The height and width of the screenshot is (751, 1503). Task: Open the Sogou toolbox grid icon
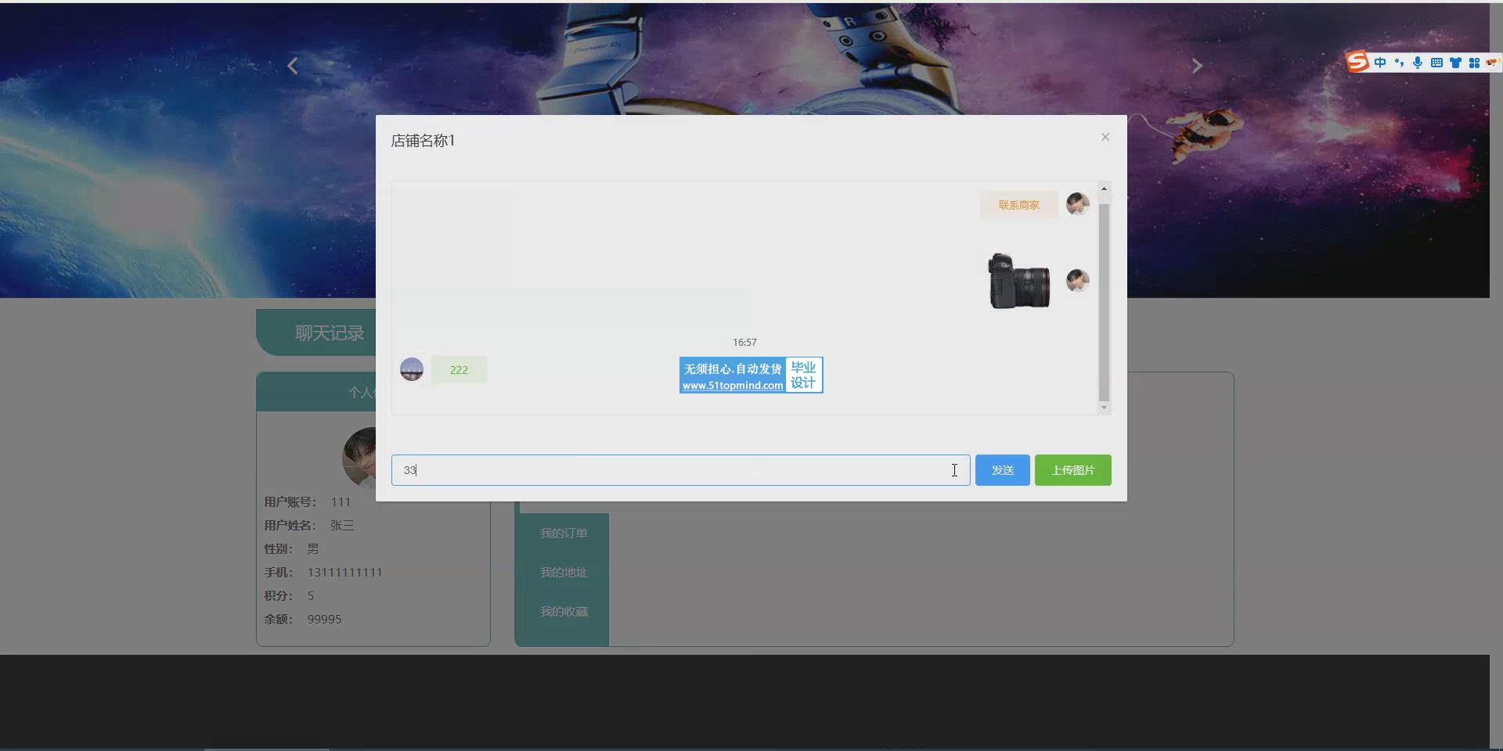click(x=1474, y=63)
